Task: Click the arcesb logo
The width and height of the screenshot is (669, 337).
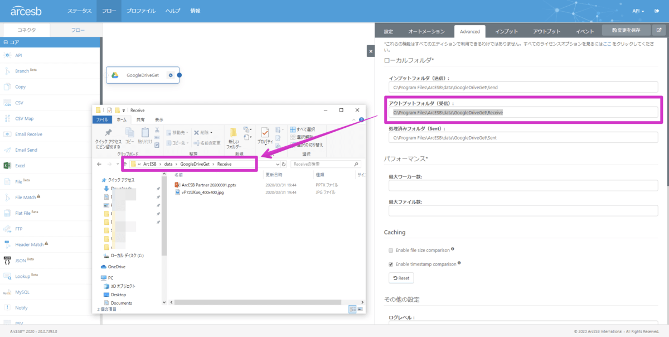Action: (x=27, y=11)
